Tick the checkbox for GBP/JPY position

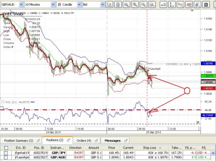coord(6,153)
